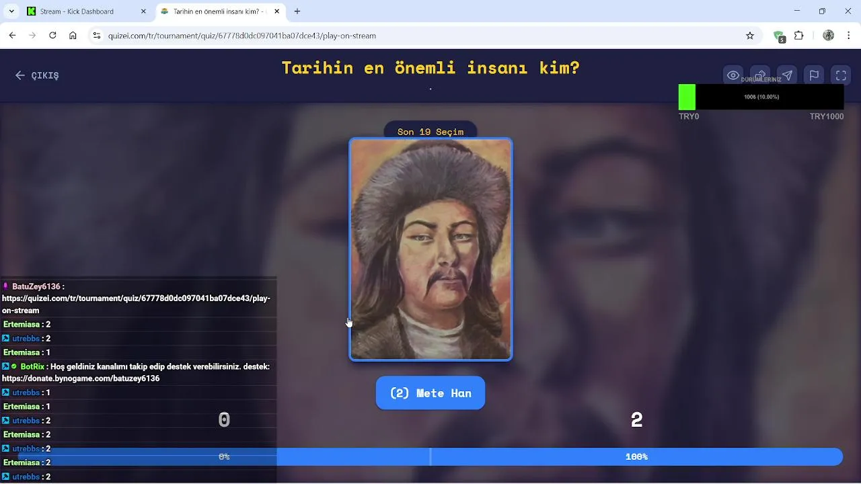Screen dimensions: 861x484
Task: Click the quizei.com link in BatuZey6136's chat message
Action: click(x=136, y=305)
